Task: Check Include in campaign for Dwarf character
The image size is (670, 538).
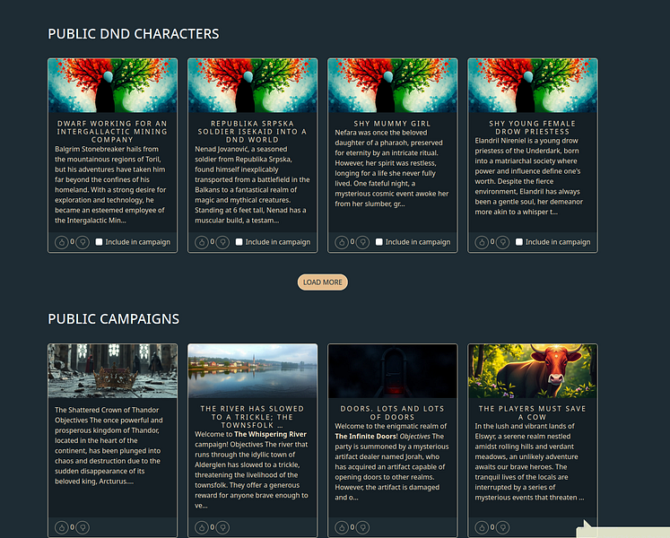Action: 100,242
